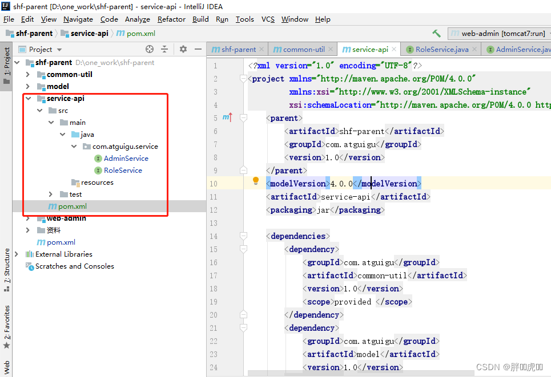Toggle the Favorites tool window
Image resolution: width=551 pixels, height=377 pixels.
[x=6, y=327]
